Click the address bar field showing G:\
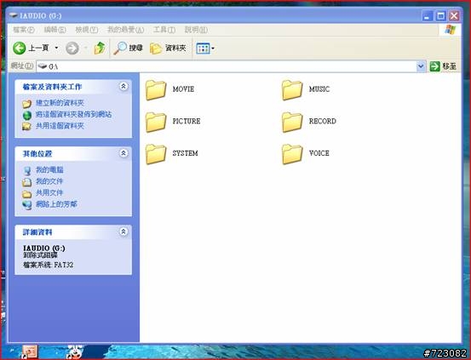Viewport: 471px width, 360px height. coord(227,66)
